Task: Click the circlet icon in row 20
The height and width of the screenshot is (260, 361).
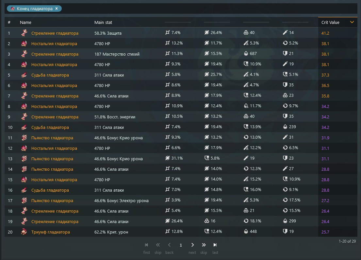Action: (x=24, y=232)
